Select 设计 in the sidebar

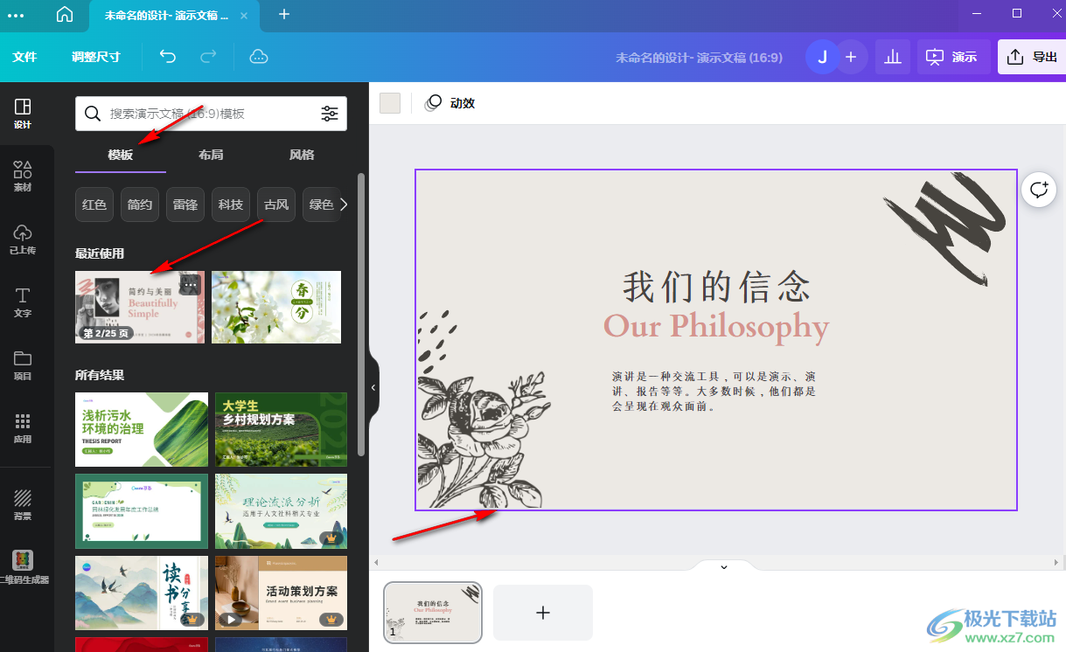(23, 114)
